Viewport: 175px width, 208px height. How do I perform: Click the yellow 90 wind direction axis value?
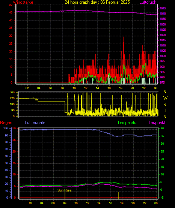(13, 110)
